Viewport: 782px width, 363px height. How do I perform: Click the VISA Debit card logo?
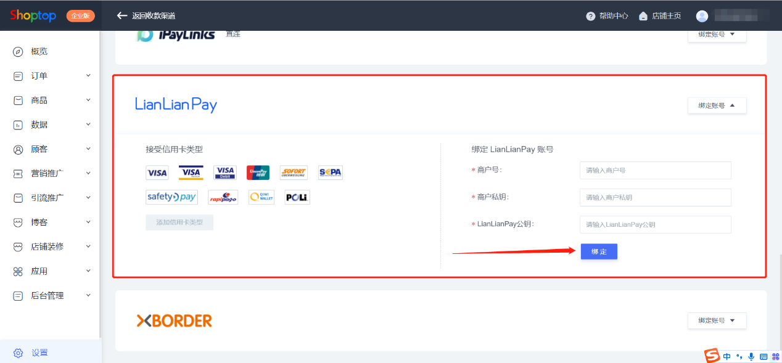coord(225,173)
